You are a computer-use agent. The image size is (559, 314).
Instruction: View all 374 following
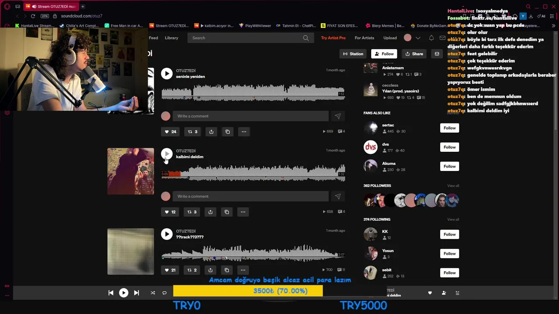tap(453, 219)
